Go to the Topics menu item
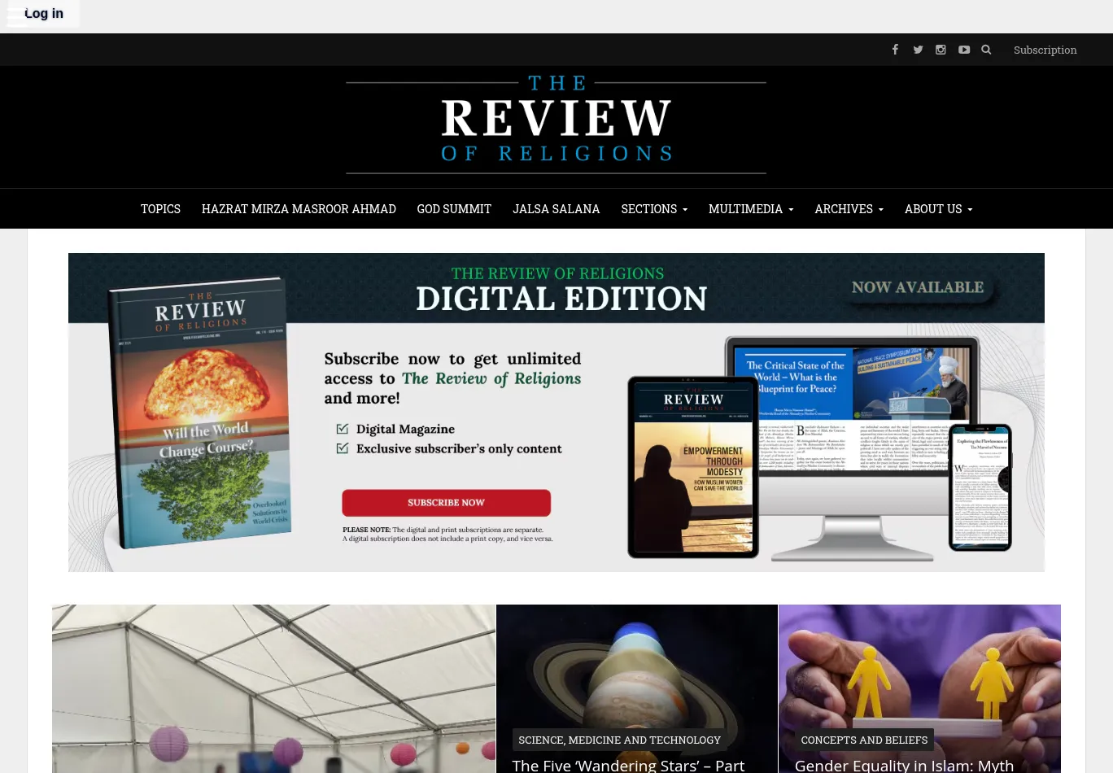 tap(160, 209)
